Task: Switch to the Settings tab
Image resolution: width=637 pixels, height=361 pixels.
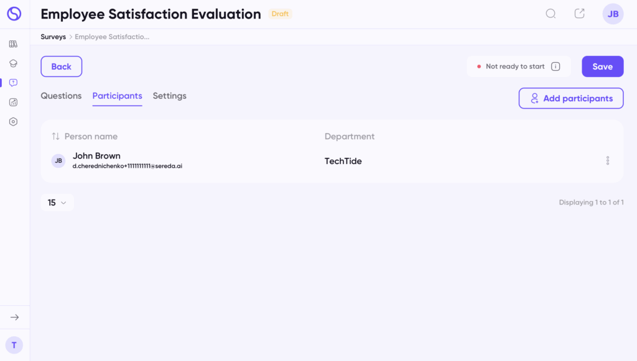Action: point(169,96)
